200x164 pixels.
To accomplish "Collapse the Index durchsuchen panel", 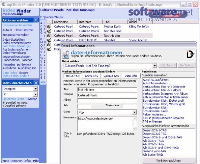I will 36,83.
